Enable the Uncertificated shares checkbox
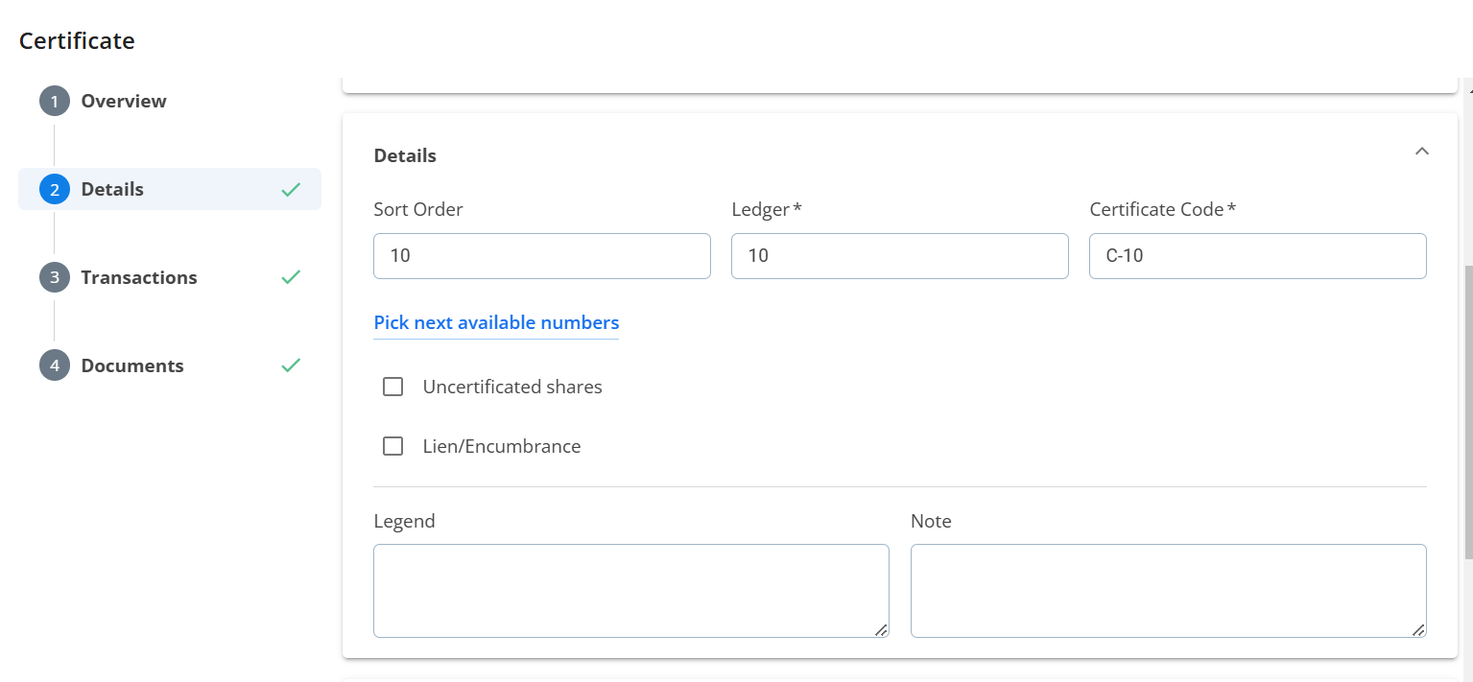 coord(392,388)
